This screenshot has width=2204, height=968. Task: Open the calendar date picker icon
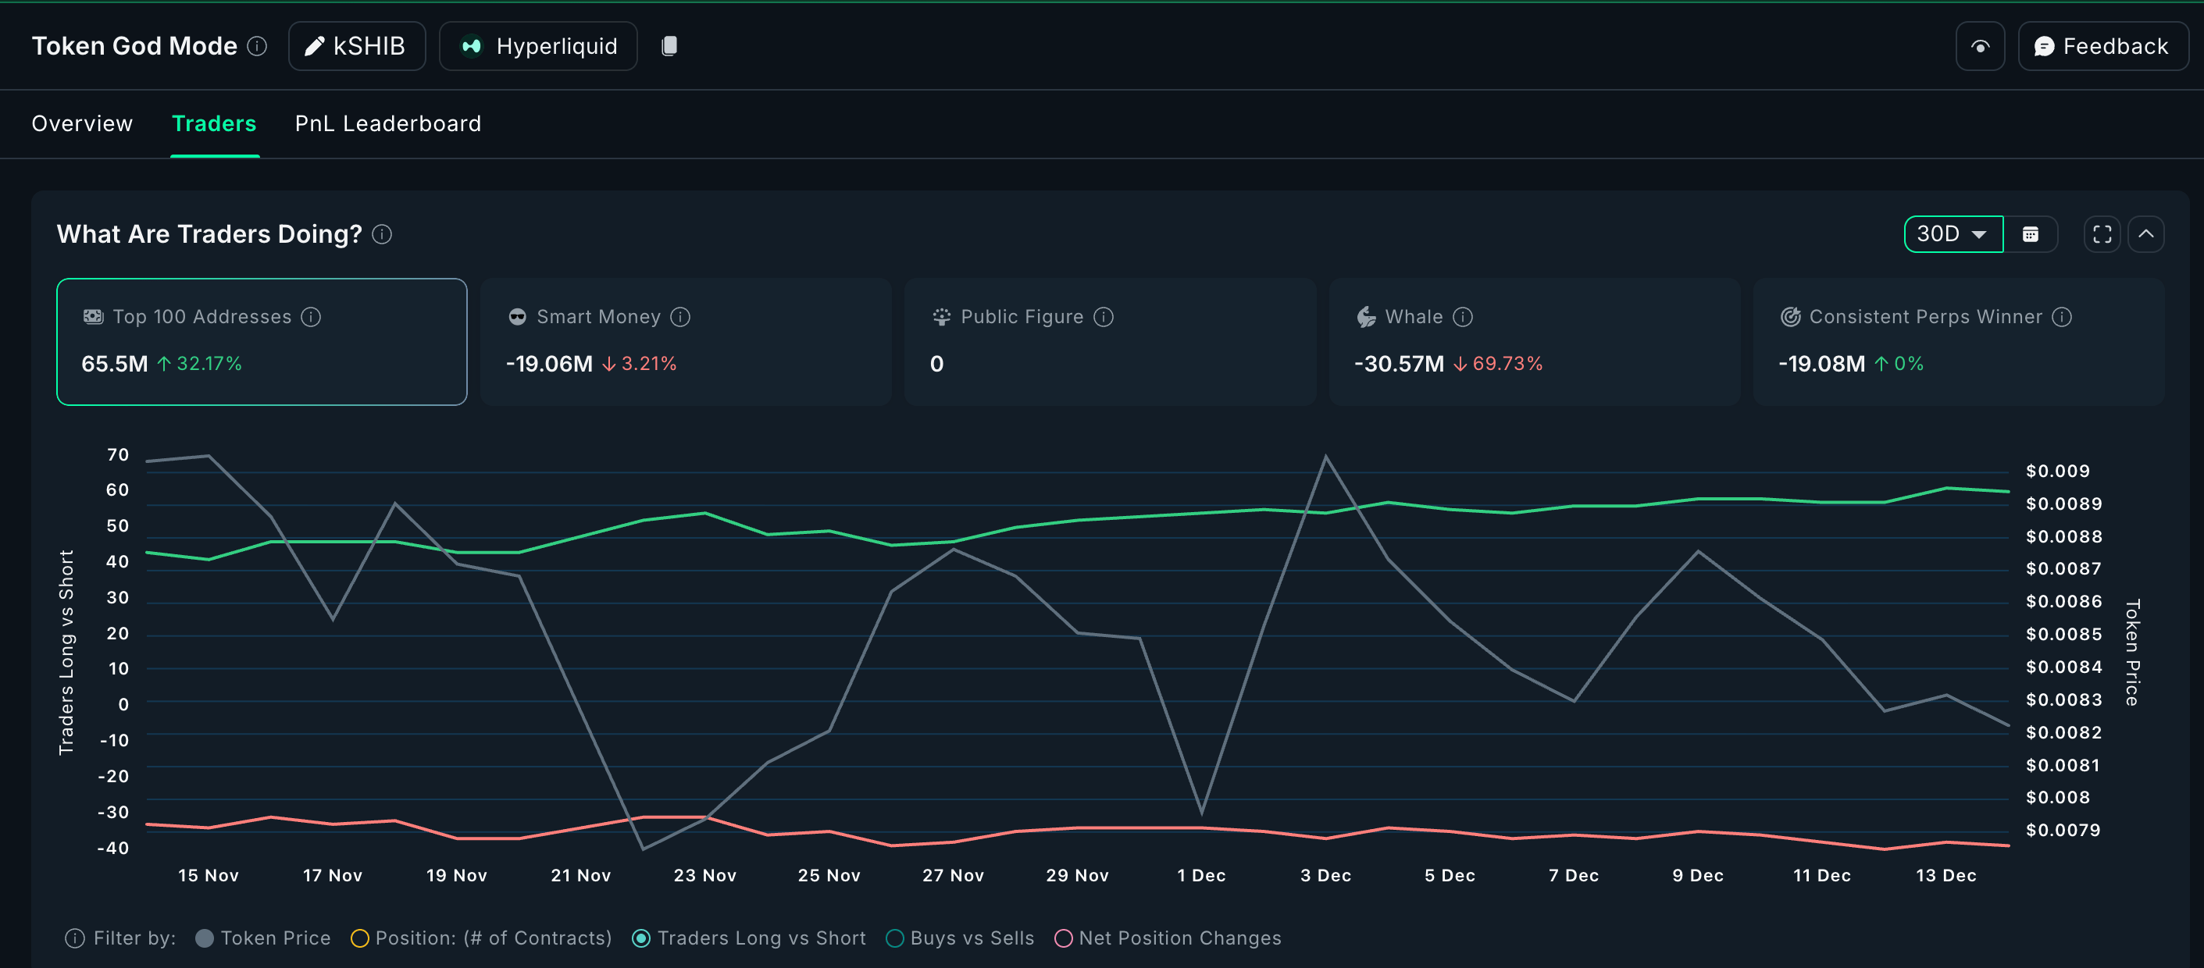(x=2030, y=234)
